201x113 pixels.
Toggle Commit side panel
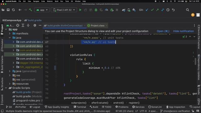2,99
